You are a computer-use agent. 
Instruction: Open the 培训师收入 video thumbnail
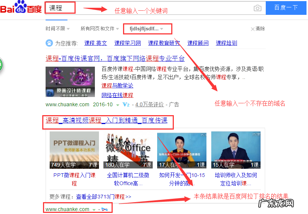235,150
